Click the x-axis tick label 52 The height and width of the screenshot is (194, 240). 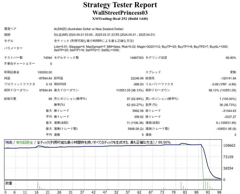pos(116,192)
